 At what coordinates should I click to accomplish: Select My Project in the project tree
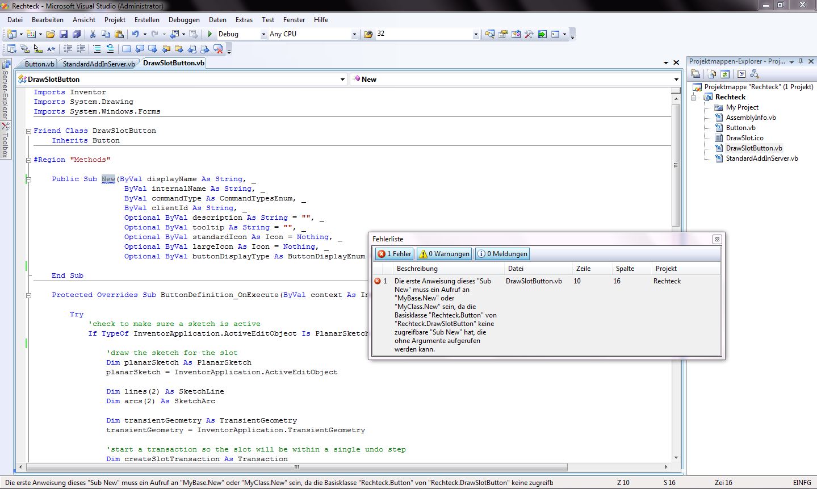click(742, 107)
